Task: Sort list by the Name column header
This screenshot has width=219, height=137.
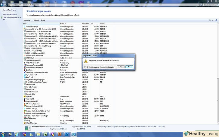Action: pyautogui.click(x=25, y=23)
